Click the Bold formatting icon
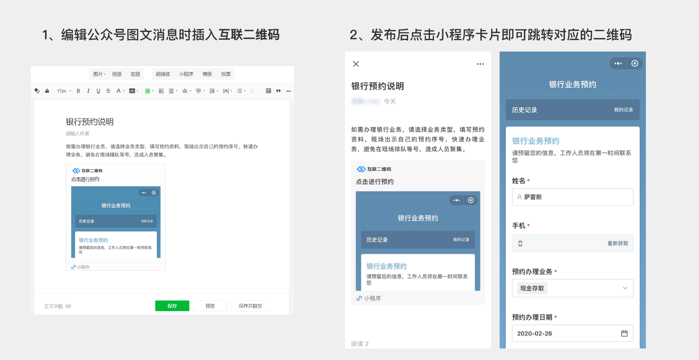This screenshot has width=699, height=360. coord(79,91)
